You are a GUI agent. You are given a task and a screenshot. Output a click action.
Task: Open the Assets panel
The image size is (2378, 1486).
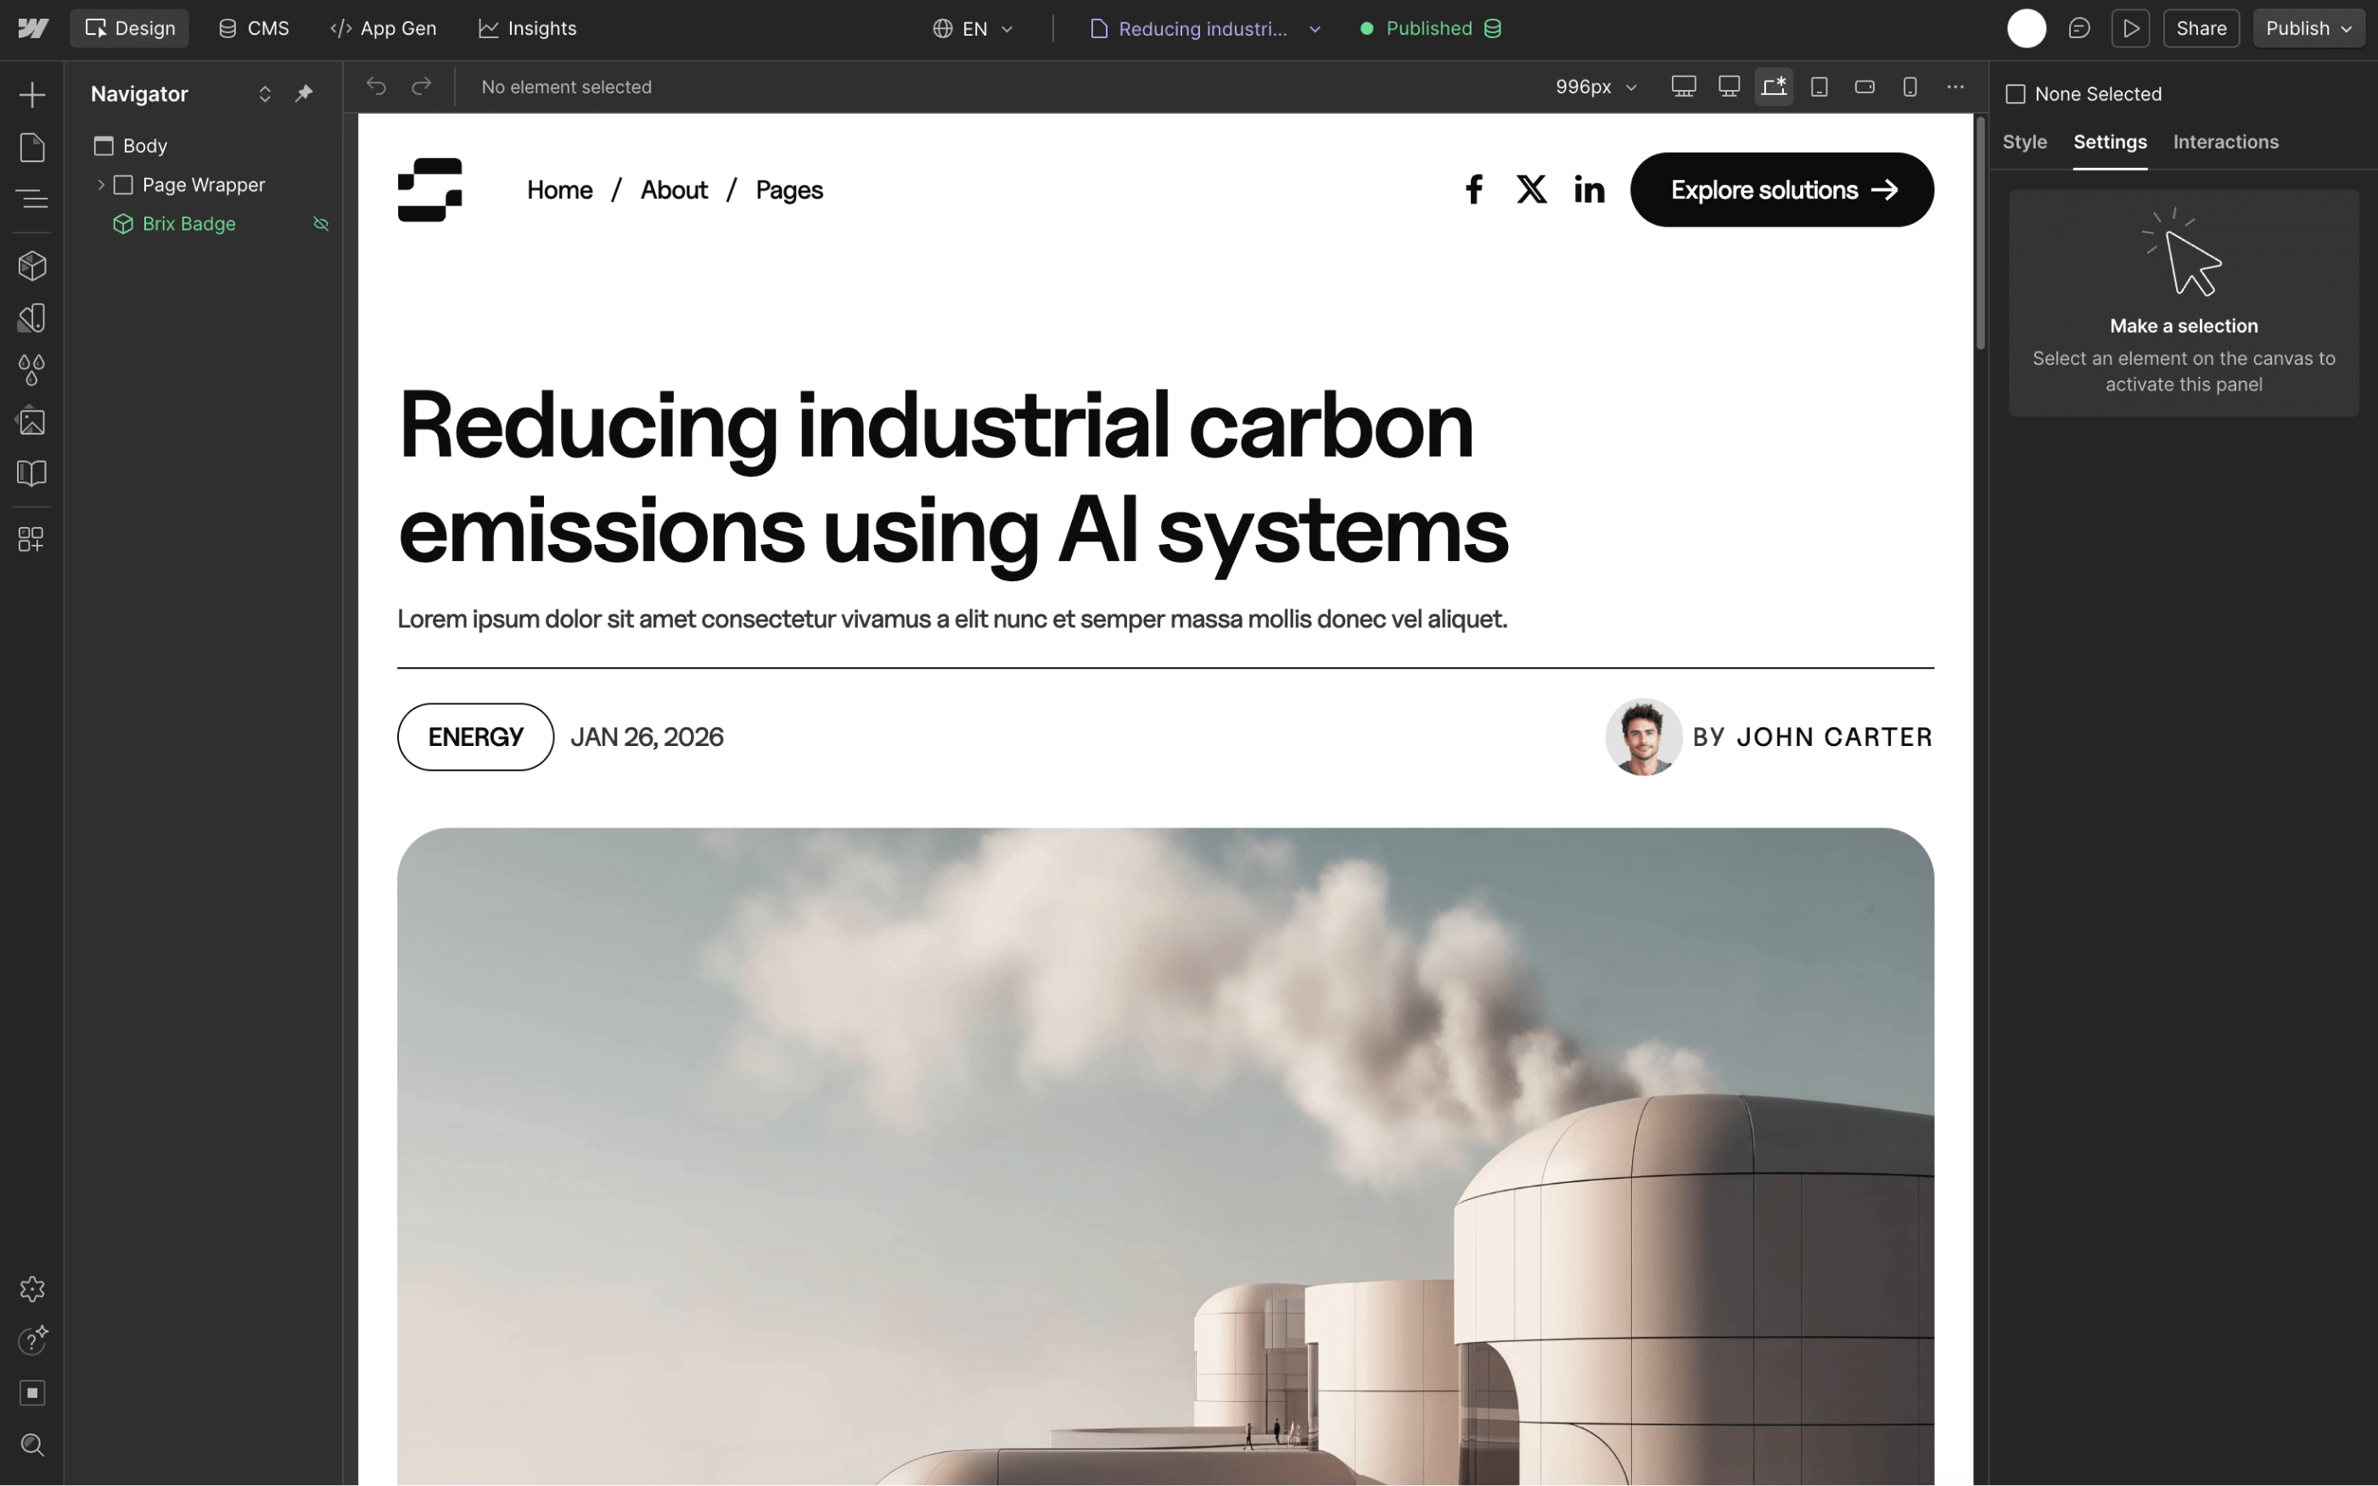coord(32,419)
